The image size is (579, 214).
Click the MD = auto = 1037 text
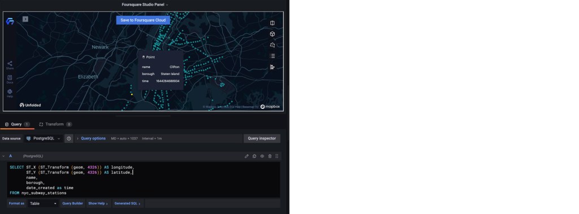coord(124,138)
